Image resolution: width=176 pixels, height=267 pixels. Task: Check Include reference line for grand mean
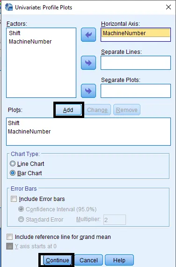[9, 237]
